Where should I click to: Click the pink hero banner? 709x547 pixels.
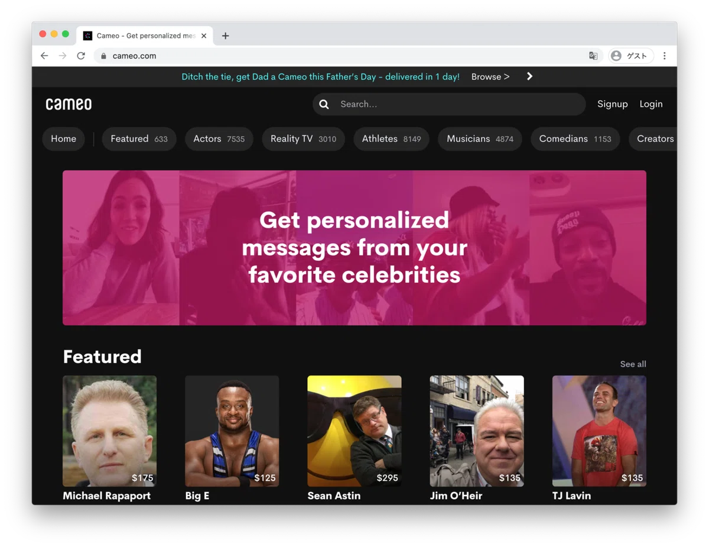coord(354,248)
